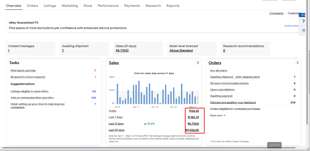Open Unread messages count 1

9,51
